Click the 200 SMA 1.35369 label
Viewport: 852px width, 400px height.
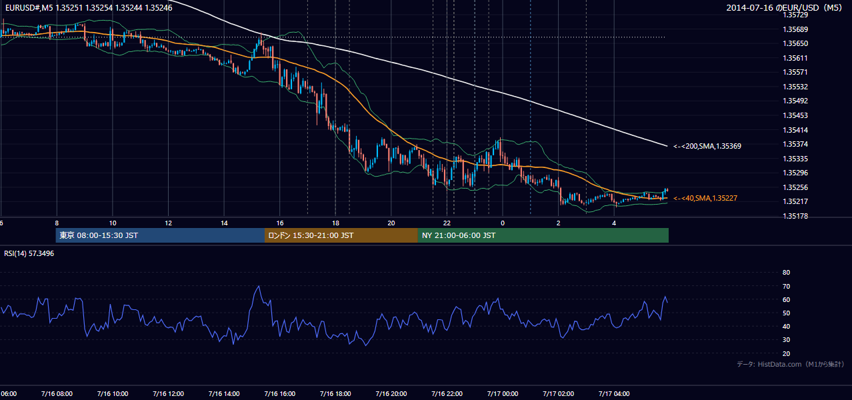tap(707, 145)
